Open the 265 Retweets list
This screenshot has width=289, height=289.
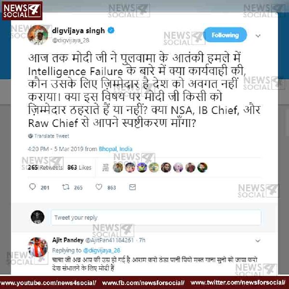[45, 167]
